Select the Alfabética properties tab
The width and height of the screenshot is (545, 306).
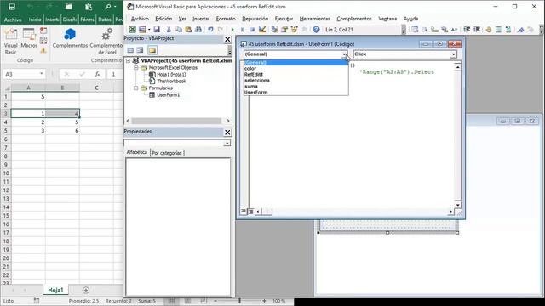point(137,152)
